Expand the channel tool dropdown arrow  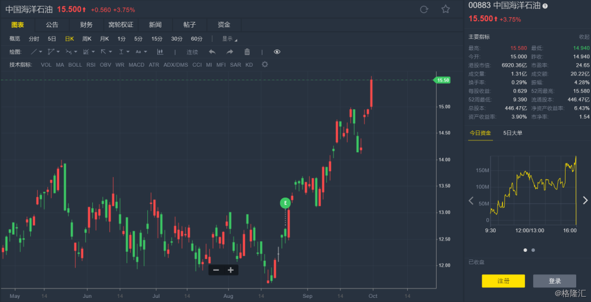pos(58,52)
